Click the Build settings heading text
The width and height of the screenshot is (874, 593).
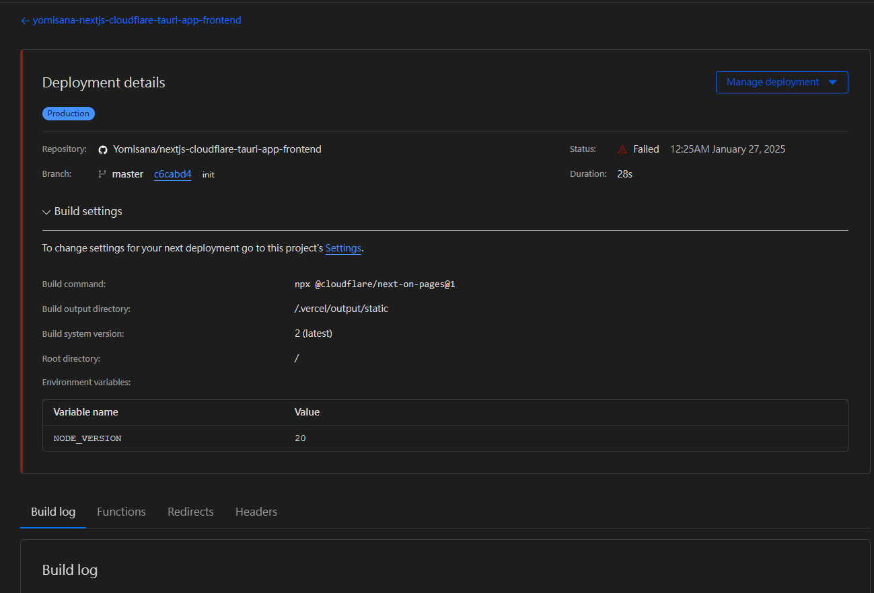coord(88,211)
